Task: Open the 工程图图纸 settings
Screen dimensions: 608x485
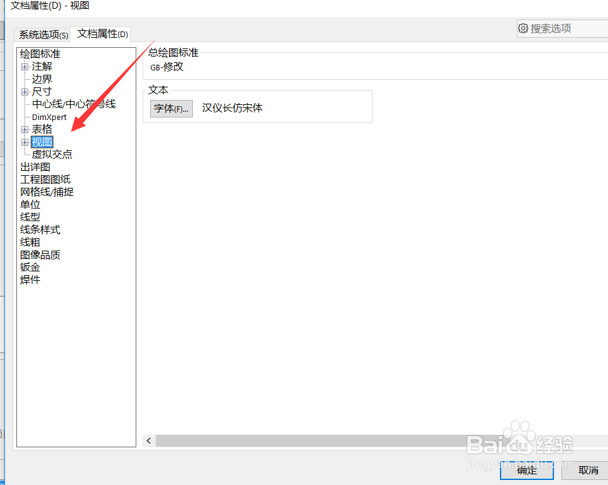Action: click(45, 180)
